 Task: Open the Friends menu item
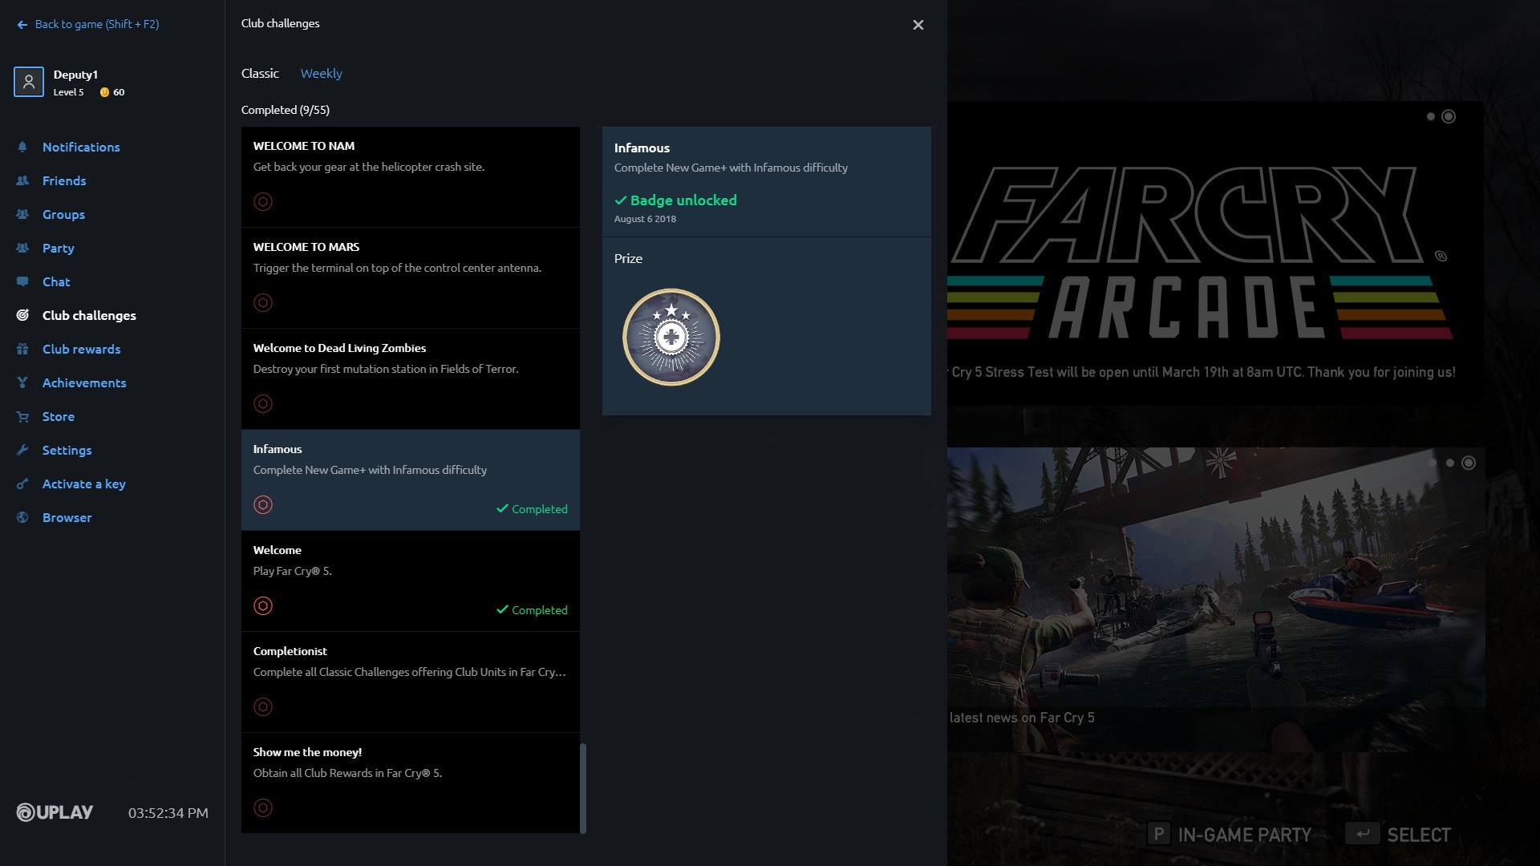(x=64, y=180)
